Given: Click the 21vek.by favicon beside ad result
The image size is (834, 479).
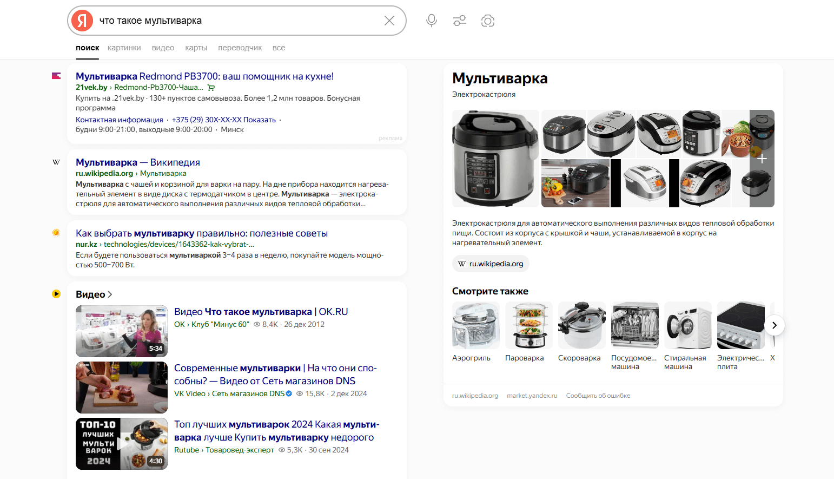Looking at the screenshot, I should click(56, 76).
